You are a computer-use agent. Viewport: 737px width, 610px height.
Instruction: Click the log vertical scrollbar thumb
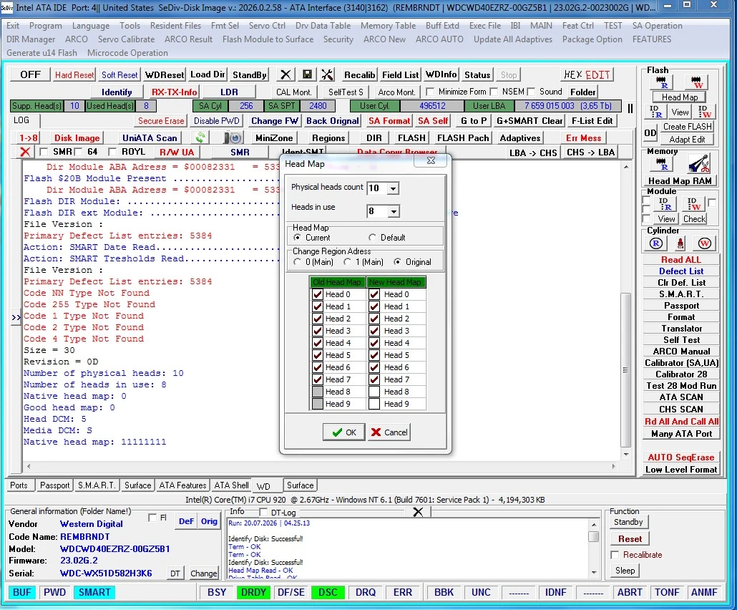(x=625, y=369)
